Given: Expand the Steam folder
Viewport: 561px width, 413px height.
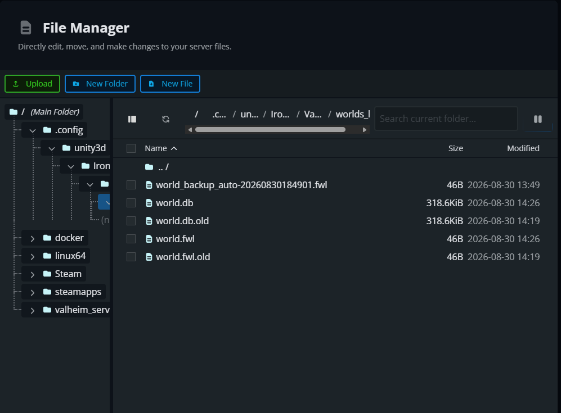Looking at the screenshot, I should click(33, 274).
